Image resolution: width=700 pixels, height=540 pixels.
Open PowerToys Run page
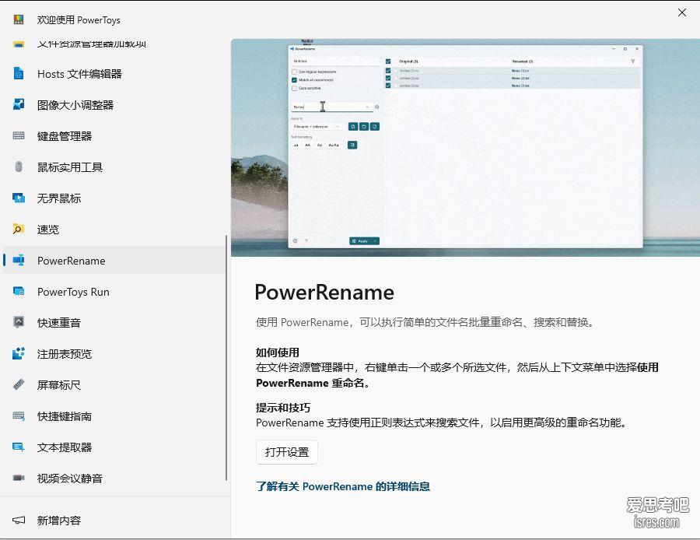click(114, 292)
